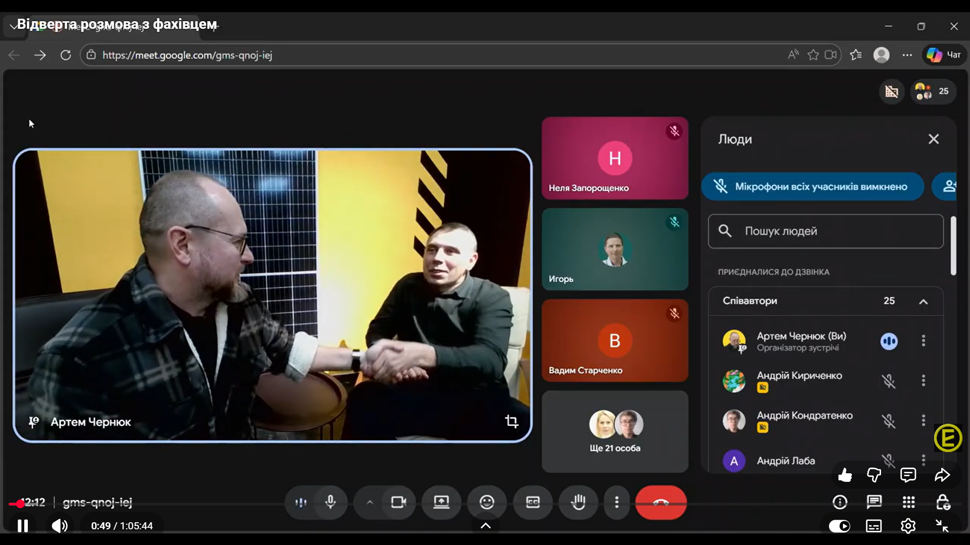The height and width of the screenshot is (545, 970).
Task: Click the audio level indicator in toolbar
Action: [301, 502]
